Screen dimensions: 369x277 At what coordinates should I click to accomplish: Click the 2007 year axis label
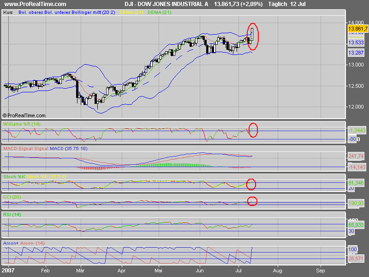pos(7,271)
